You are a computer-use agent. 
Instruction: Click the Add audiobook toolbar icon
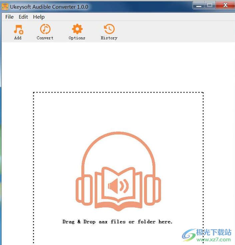tap(18, 29)
